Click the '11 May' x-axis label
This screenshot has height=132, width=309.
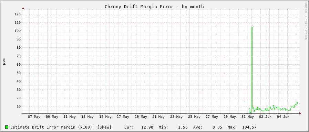point(70,117)
